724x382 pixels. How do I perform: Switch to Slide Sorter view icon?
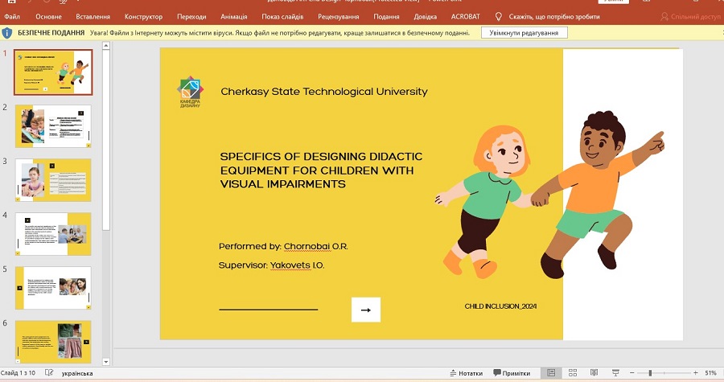(x=573, y=373)
